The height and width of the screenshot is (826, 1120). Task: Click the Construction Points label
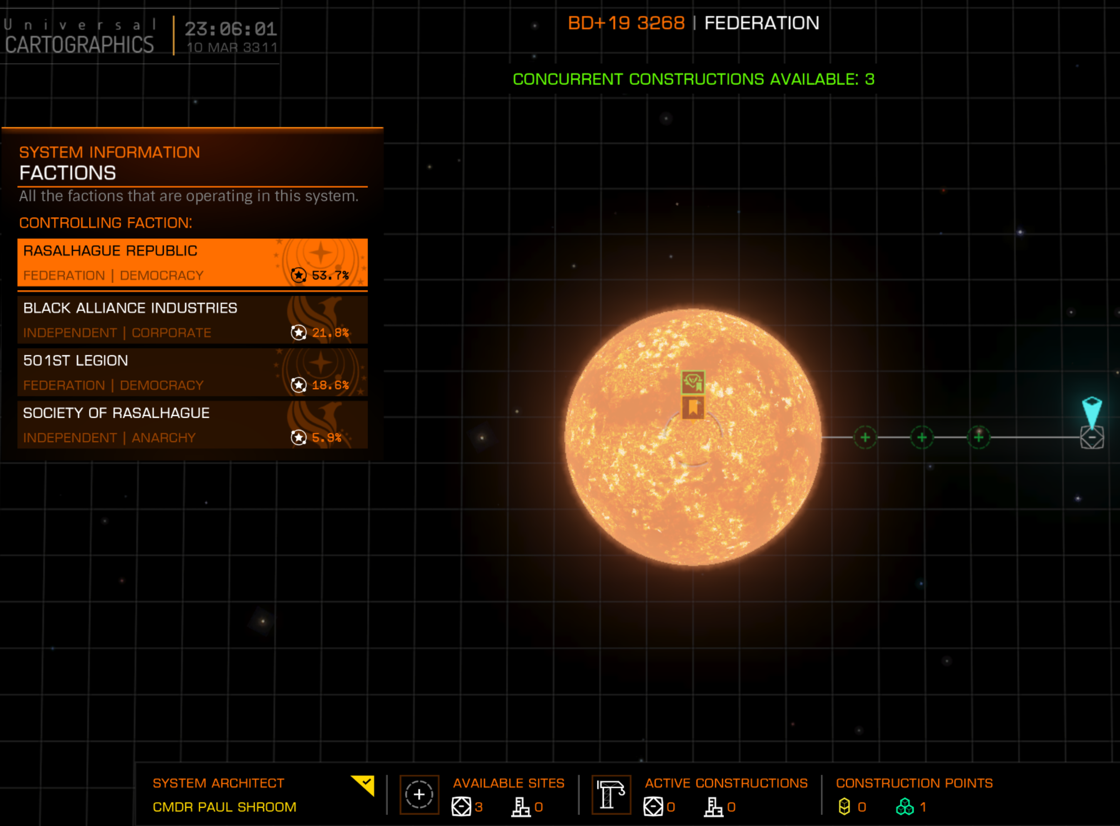click(x=914, y=783)
